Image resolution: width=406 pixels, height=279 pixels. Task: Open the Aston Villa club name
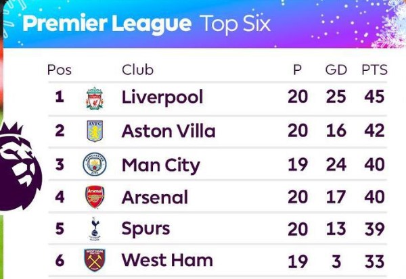click(x=168, y=131)
